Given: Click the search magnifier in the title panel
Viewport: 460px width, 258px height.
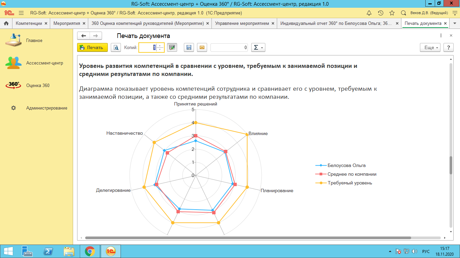Looking at the screenshot, I should click(403, 13).
